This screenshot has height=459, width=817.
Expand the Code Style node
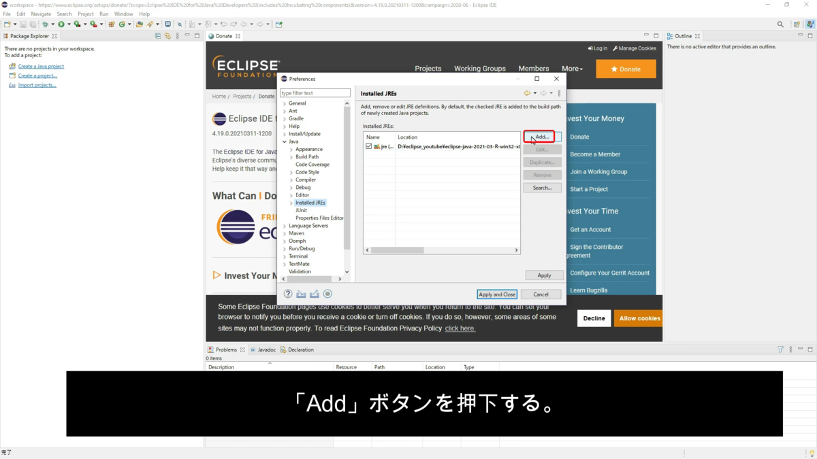pyautogui.click(x=291, y=172)
